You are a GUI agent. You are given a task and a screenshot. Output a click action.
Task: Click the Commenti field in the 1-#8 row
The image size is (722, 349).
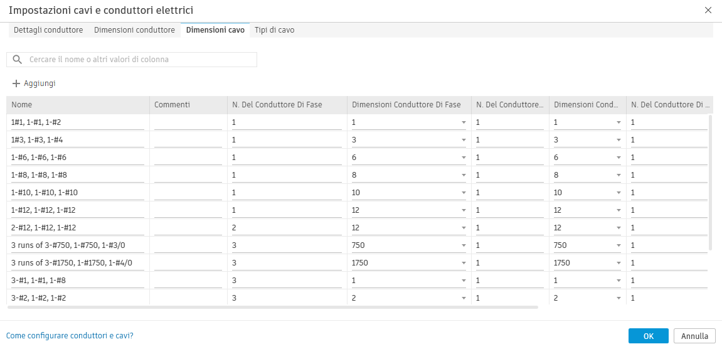point(188,174)
